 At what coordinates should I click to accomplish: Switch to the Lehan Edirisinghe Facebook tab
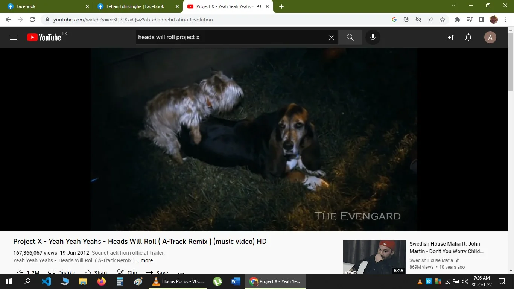(137, 6)
